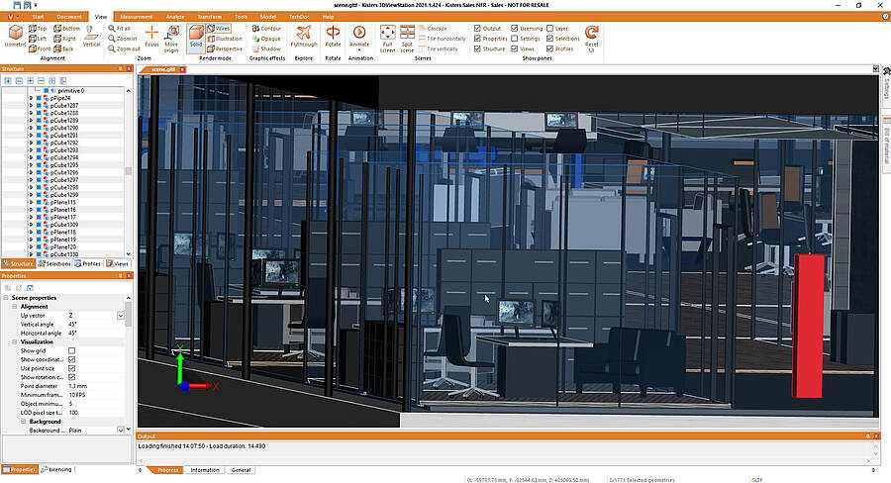Viewport: 891px width, 483px height.
Task: Expand the pCube1290 tree node
Action: tap(31, 128)
